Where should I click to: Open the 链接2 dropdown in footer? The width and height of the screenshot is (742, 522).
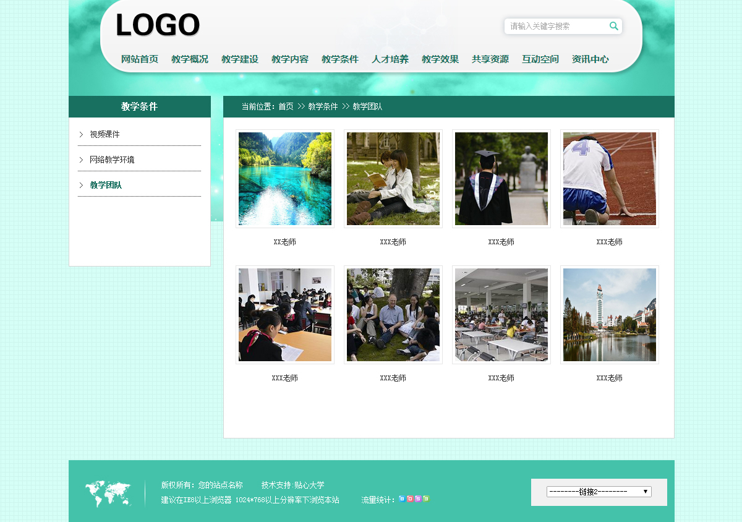[x=599, y=492]
